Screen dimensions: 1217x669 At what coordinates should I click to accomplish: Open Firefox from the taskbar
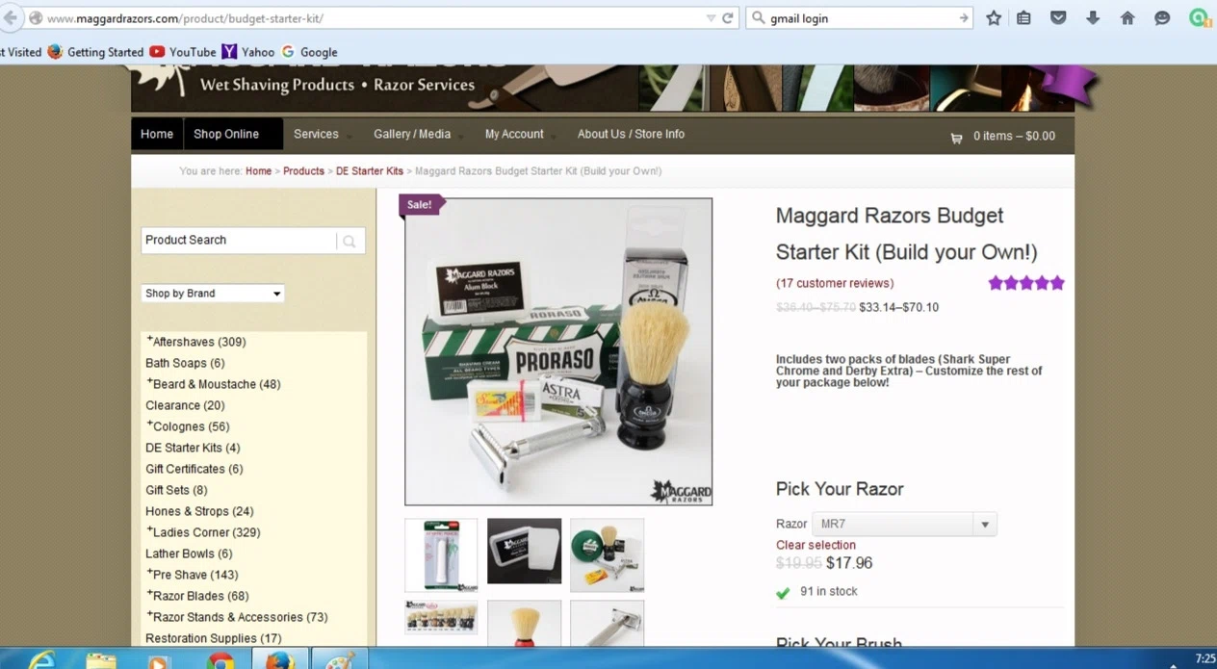pyautogui.click(x=280, y=660)
